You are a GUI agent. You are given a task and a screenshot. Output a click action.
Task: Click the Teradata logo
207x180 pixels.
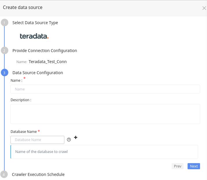(x=34, y=36)
